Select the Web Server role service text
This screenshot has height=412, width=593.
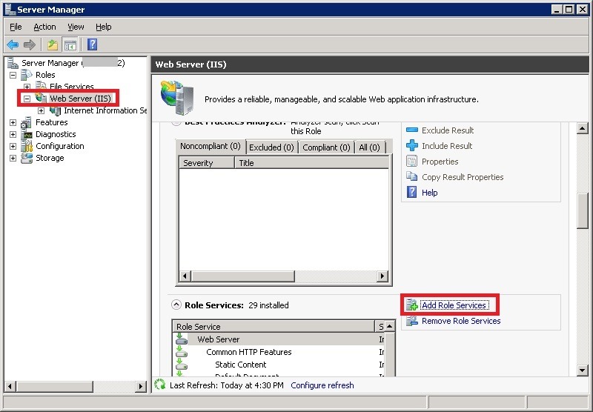218,339
